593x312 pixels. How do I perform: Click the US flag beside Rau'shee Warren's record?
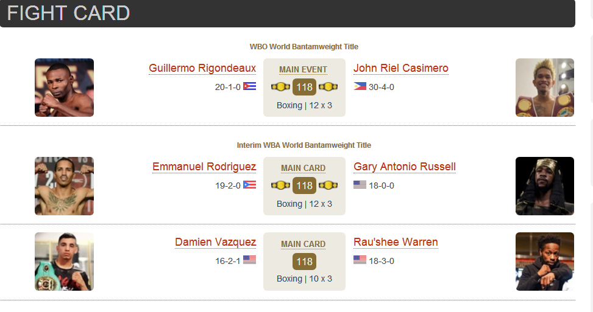[x=360, y=260]
